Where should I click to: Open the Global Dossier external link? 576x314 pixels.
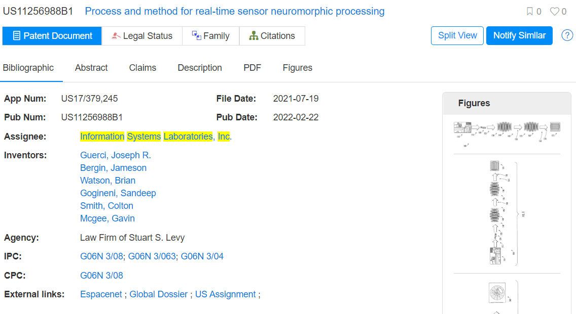pos(158,294)
